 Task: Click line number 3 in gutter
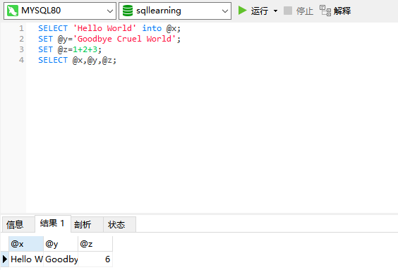[x=21, y=49]
